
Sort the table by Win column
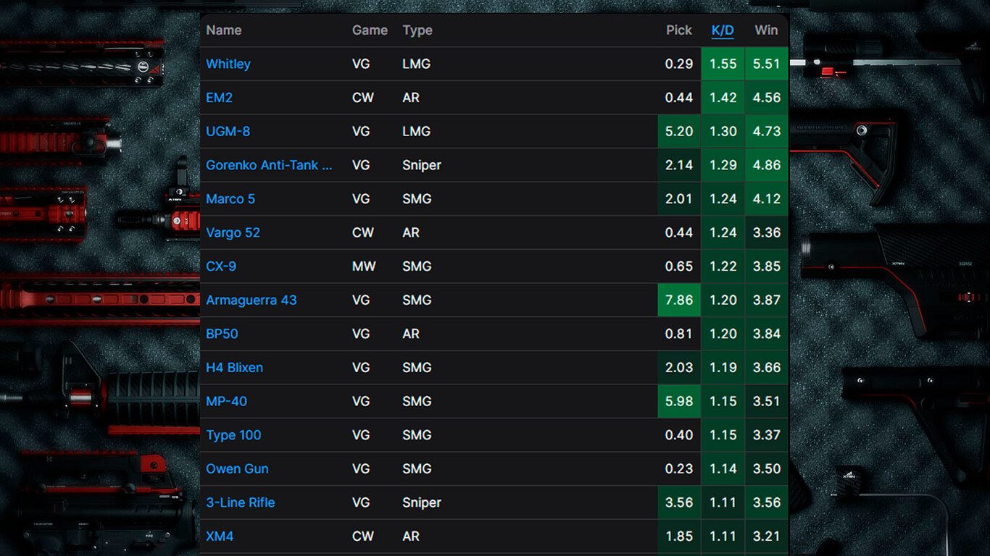pyautogui.click(x=766, y=30)
